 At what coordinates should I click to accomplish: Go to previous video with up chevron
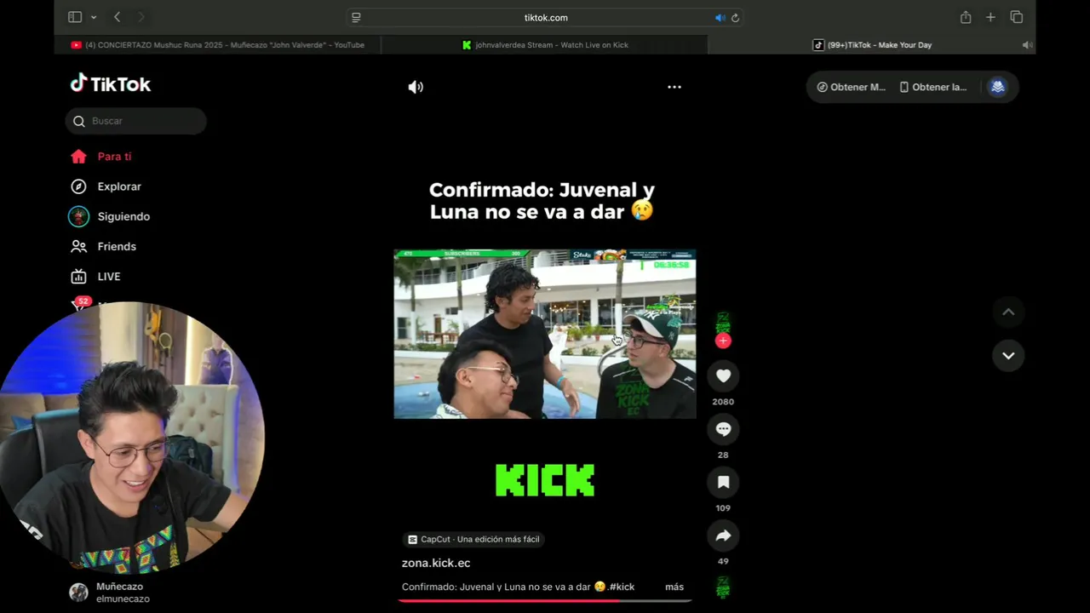point(1008,312)
